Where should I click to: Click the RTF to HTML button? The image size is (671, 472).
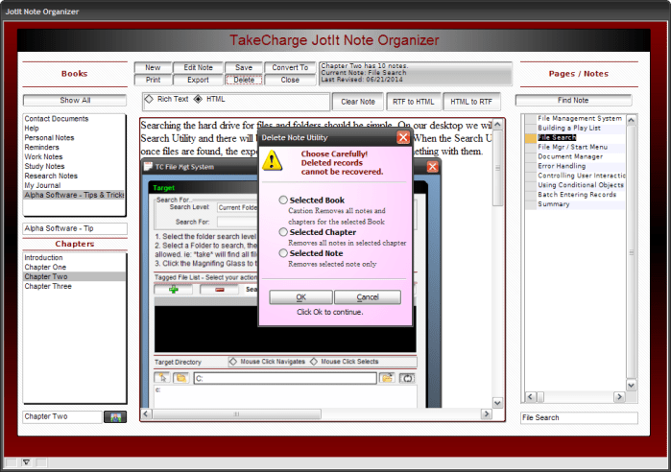coord(414,102)
